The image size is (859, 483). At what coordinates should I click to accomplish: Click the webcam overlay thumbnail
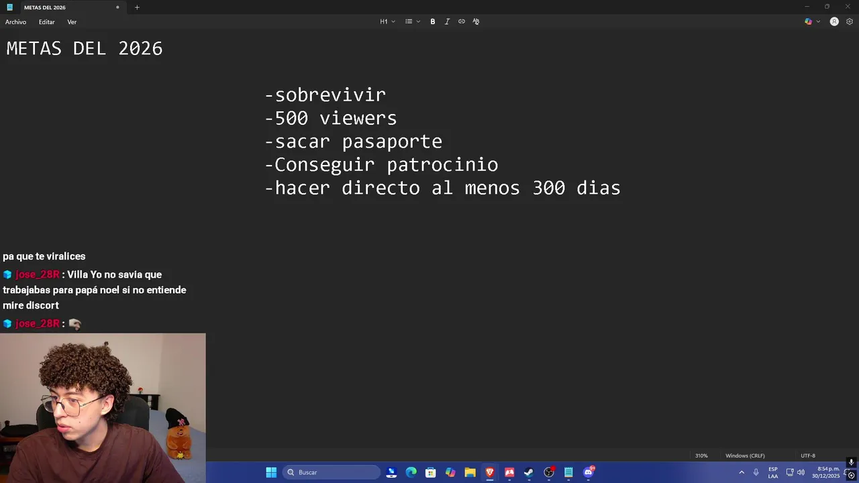coord(103,408)
